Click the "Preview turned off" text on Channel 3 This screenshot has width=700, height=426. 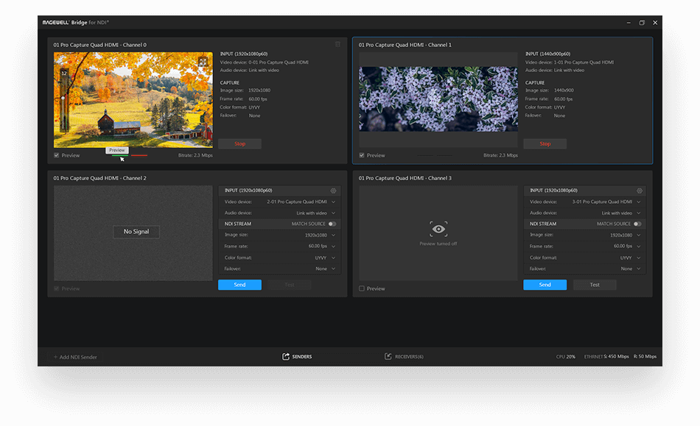pos(438,244)
